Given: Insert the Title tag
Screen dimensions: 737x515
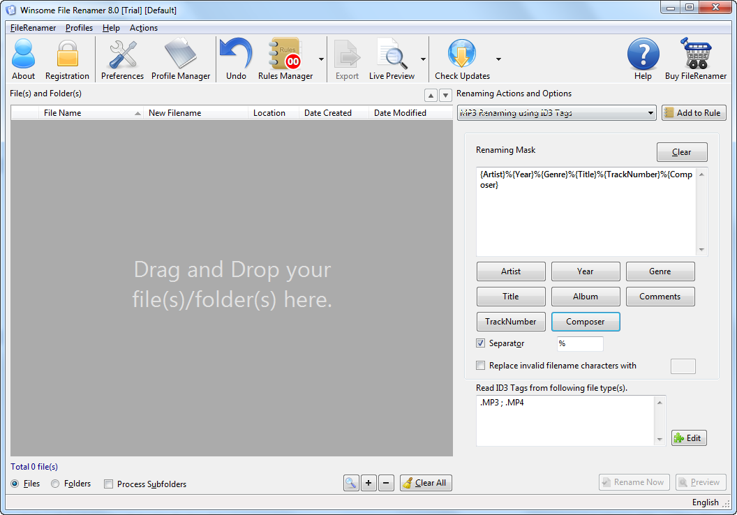Looking at the screenshot, I should [511, 297].
